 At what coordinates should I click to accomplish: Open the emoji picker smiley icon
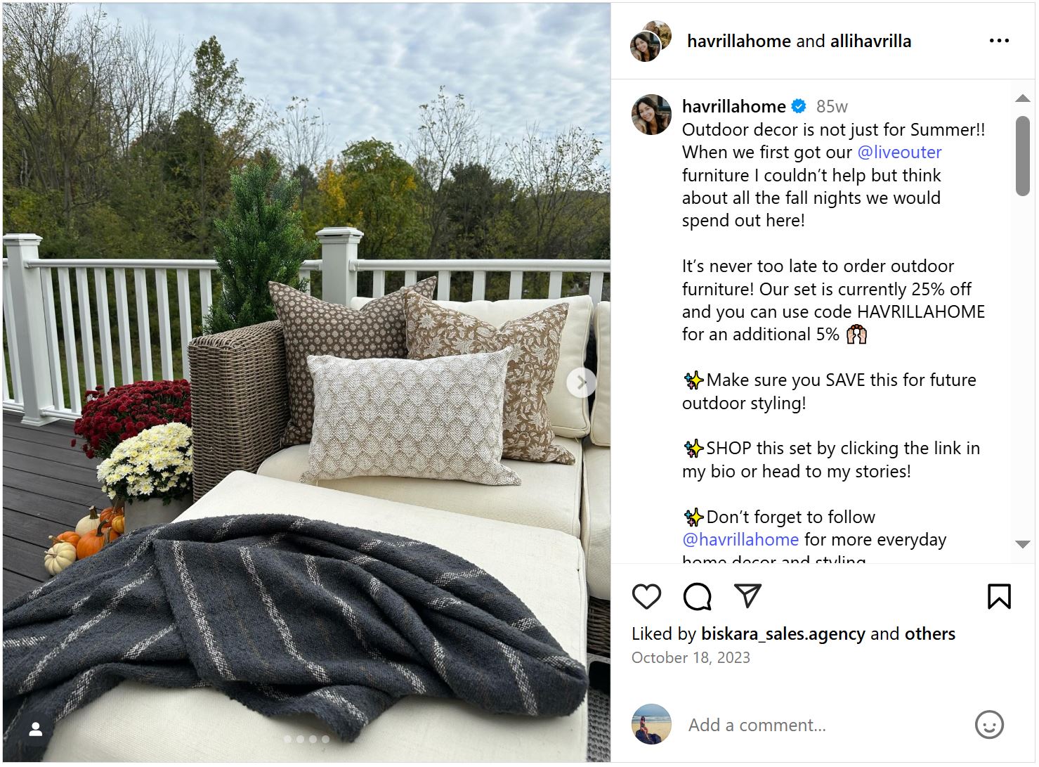click(x=989, y=725)
